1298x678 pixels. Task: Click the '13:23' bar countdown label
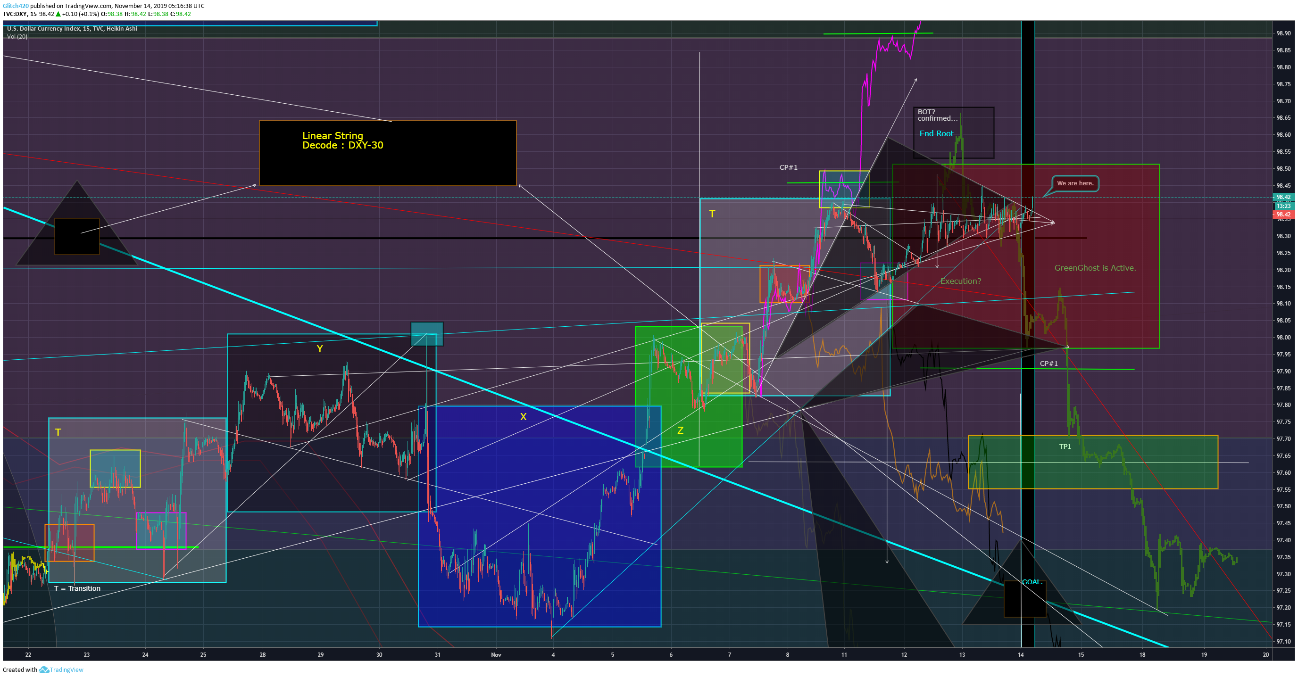pyautogui.click(x=1283, y=206)
